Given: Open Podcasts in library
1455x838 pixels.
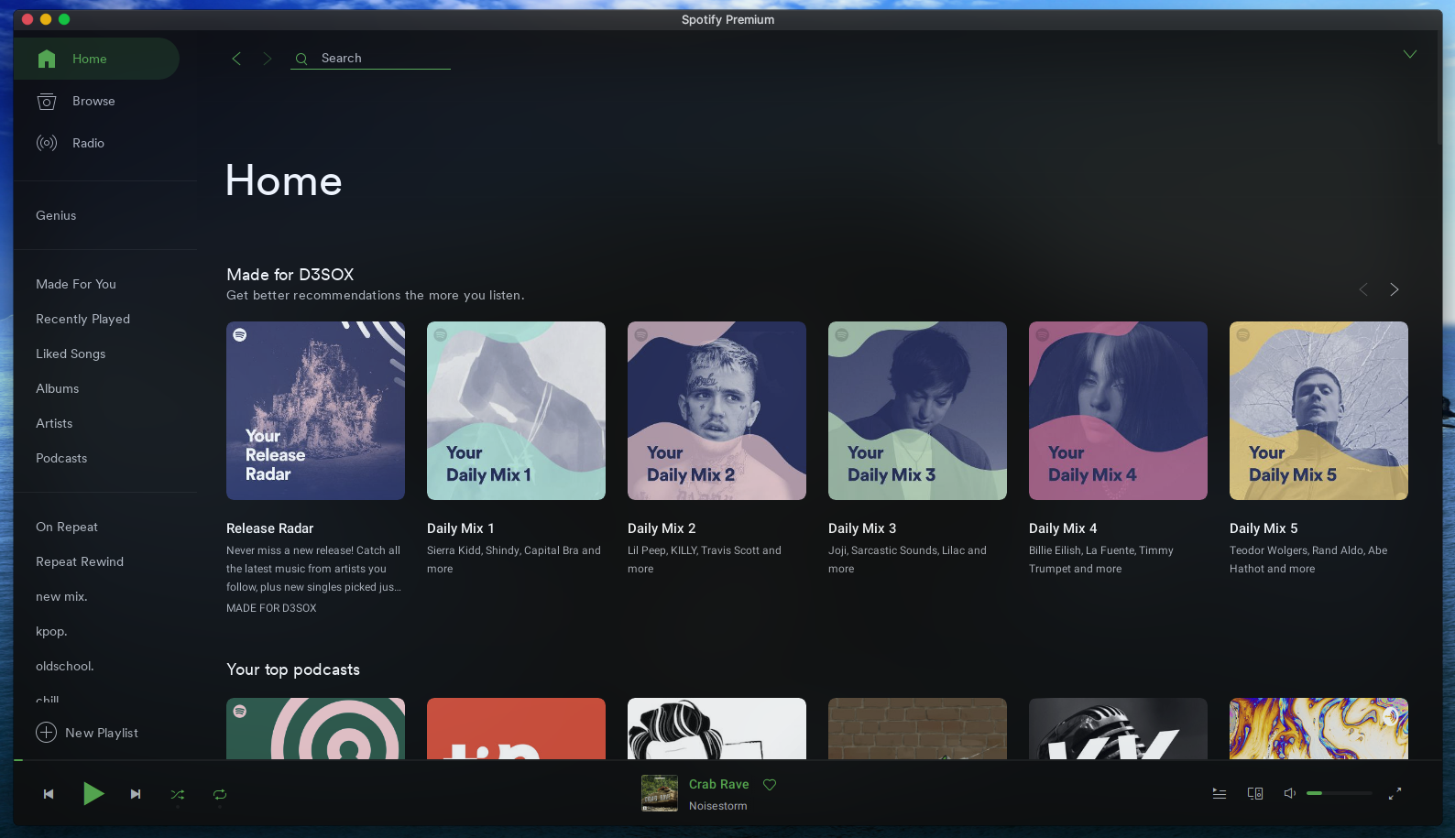Looking at the screenshot, I should (x=61, y=458).
